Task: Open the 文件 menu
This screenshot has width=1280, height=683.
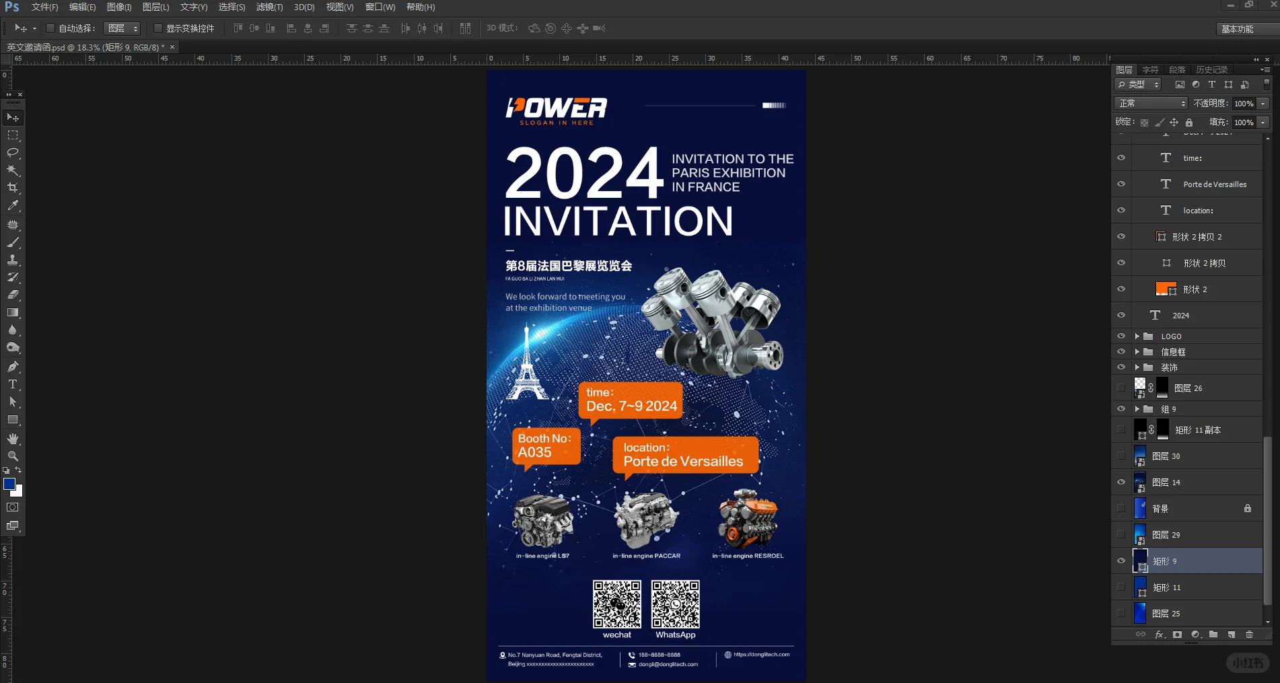Action: (44, 7)
